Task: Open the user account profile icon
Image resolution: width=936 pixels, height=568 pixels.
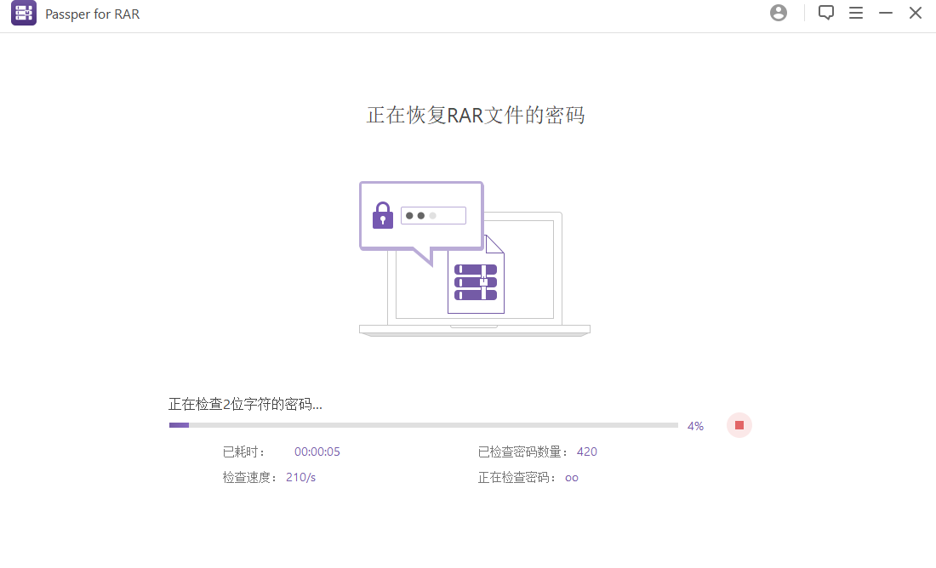Action: point(778,13)
